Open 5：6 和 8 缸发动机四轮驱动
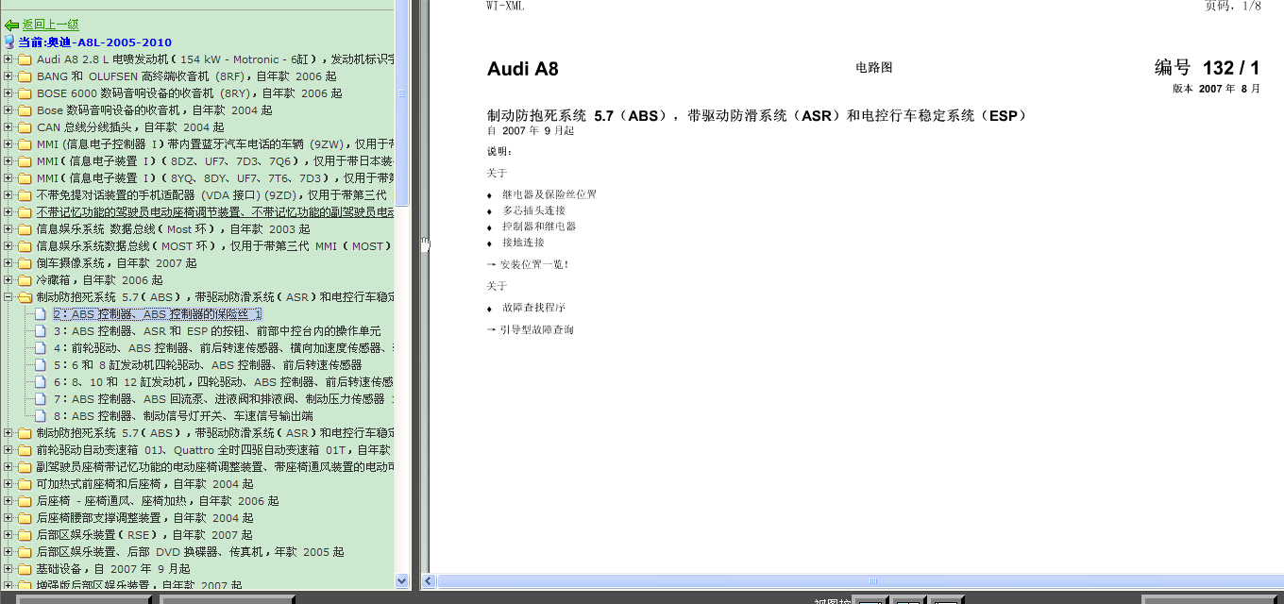The image size is (1284, 604). pyautogui.click(x=208, y=365)
